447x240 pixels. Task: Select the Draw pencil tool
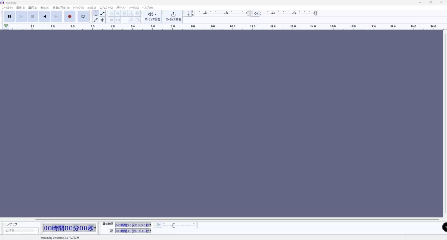96,20
